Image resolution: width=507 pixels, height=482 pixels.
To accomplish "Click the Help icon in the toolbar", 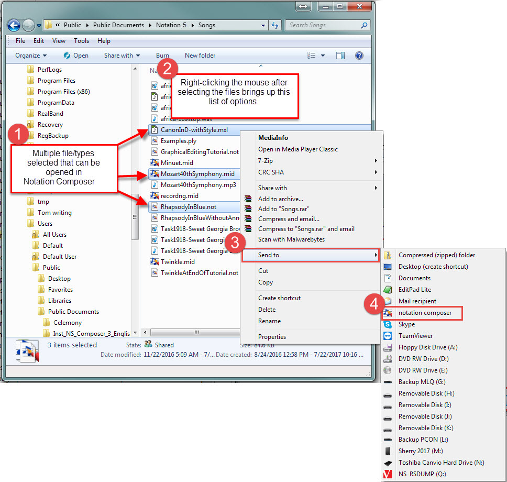I will pos(359,56).
